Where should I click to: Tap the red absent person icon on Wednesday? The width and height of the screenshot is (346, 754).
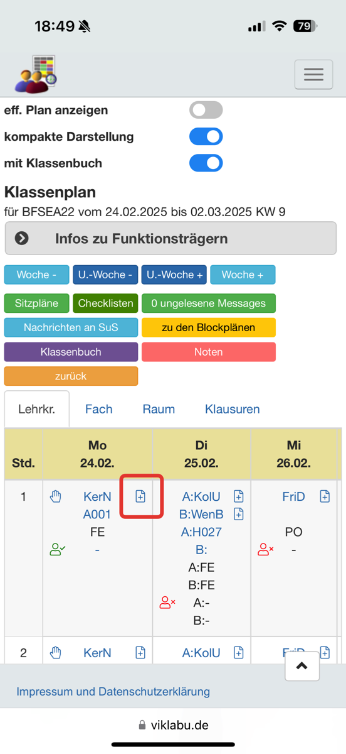(266, 550)
